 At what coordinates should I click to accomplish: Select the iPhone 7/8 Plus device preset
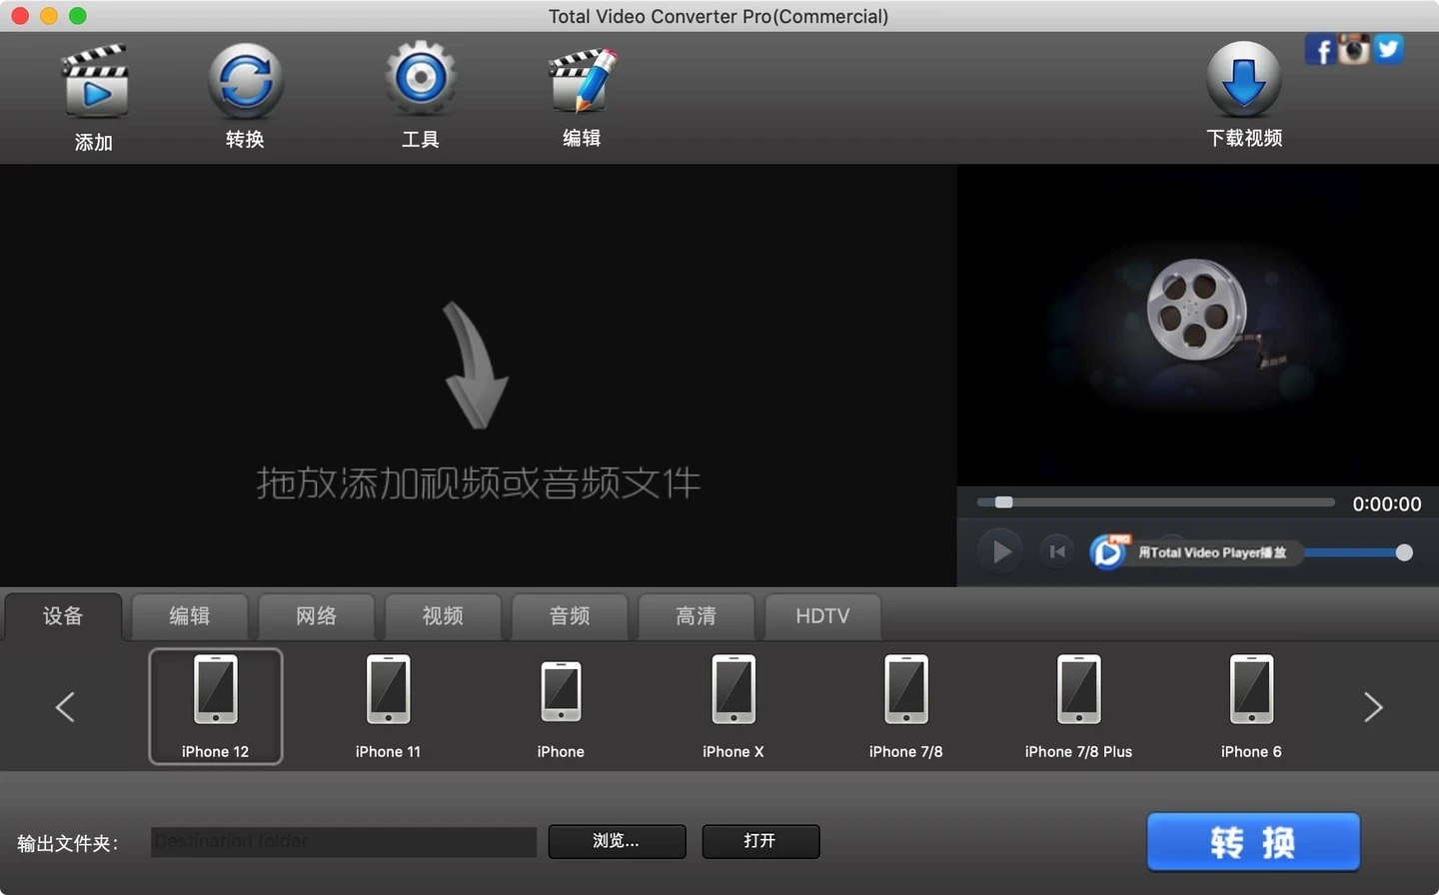click(x=1079, y=706)
